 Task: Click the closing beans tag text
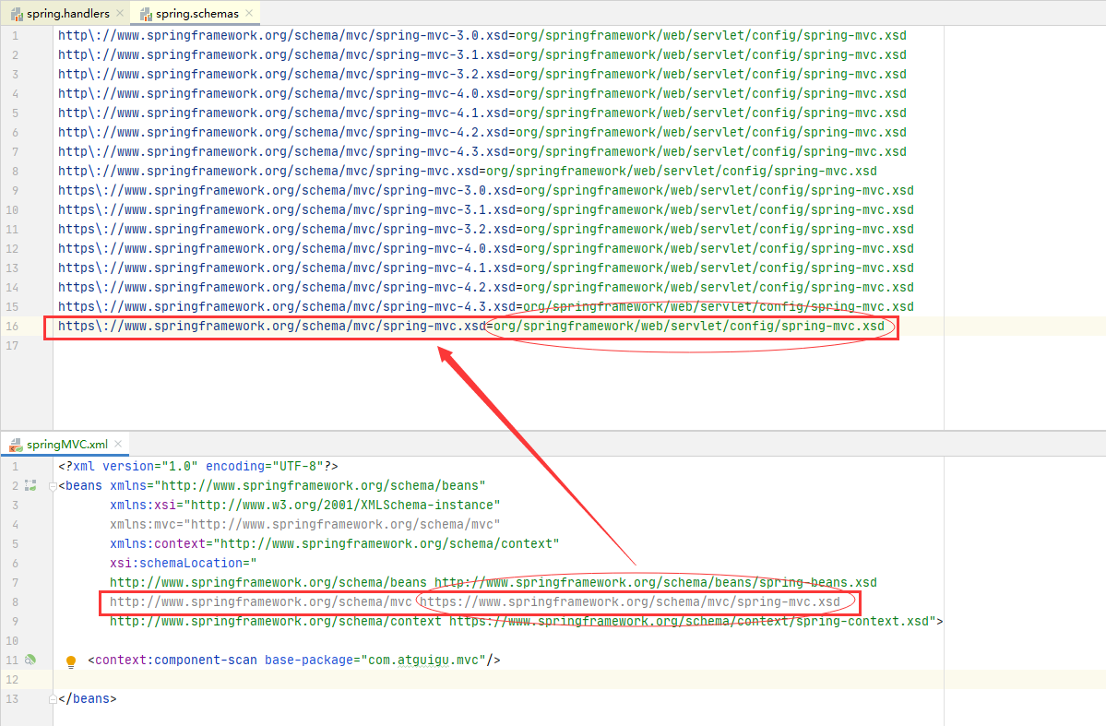88,699
